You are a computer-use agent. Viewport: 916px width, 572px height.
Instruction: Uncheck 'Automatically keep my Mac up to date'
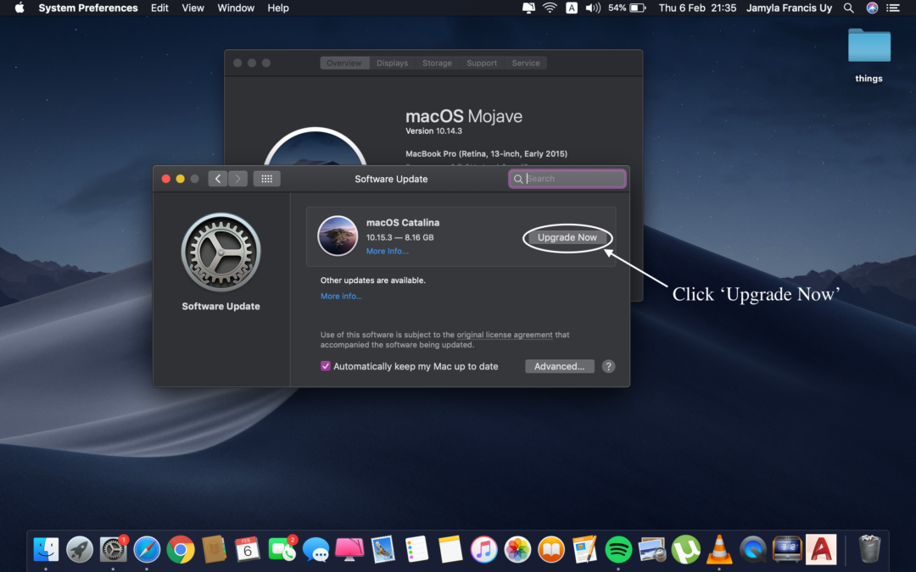click(325, 365)
